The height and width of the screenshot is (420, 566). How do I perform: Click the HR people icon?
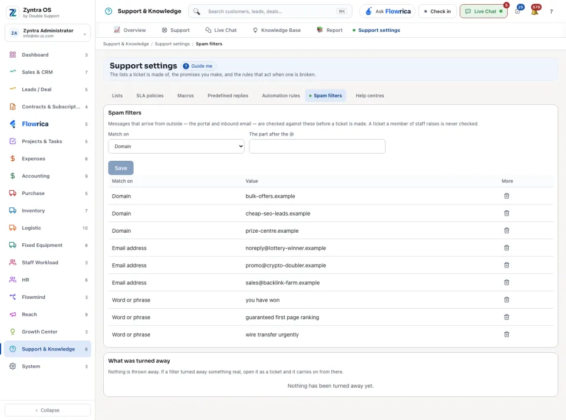[12, 280]
